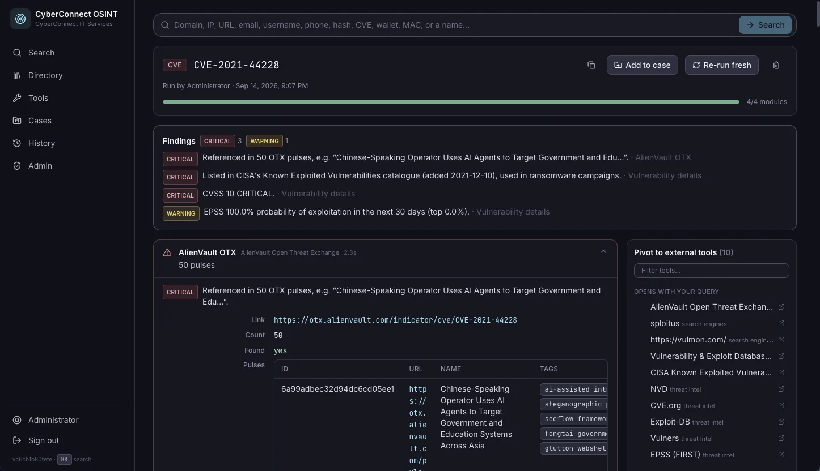820x471 pixels.
Task: Open pulse URL link in Pulses table
Action: 418,428
